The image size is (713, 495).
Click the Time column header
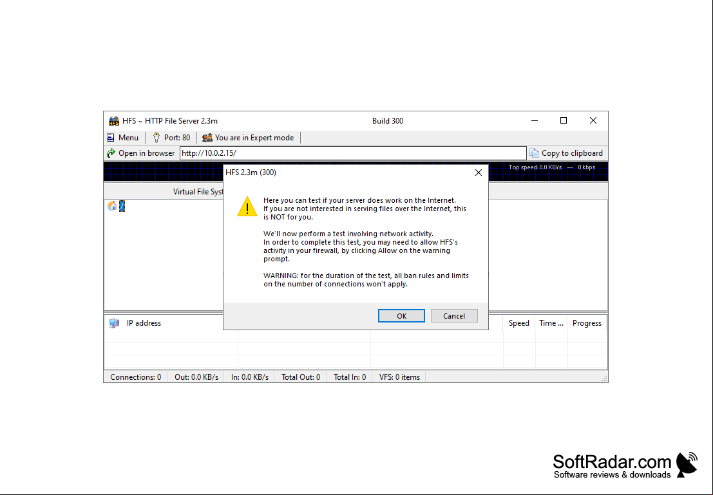[x=551, y=323]
